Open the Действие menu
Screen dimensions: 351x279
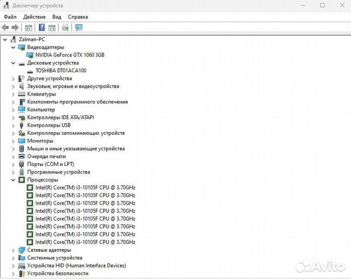point(35,17)
